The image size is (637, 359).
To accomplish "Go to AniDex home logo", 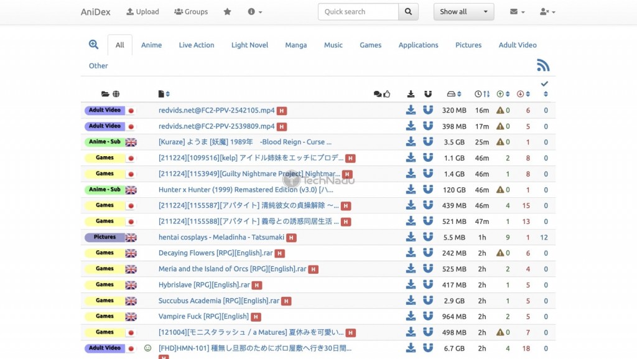I will (x=95, y=12).
